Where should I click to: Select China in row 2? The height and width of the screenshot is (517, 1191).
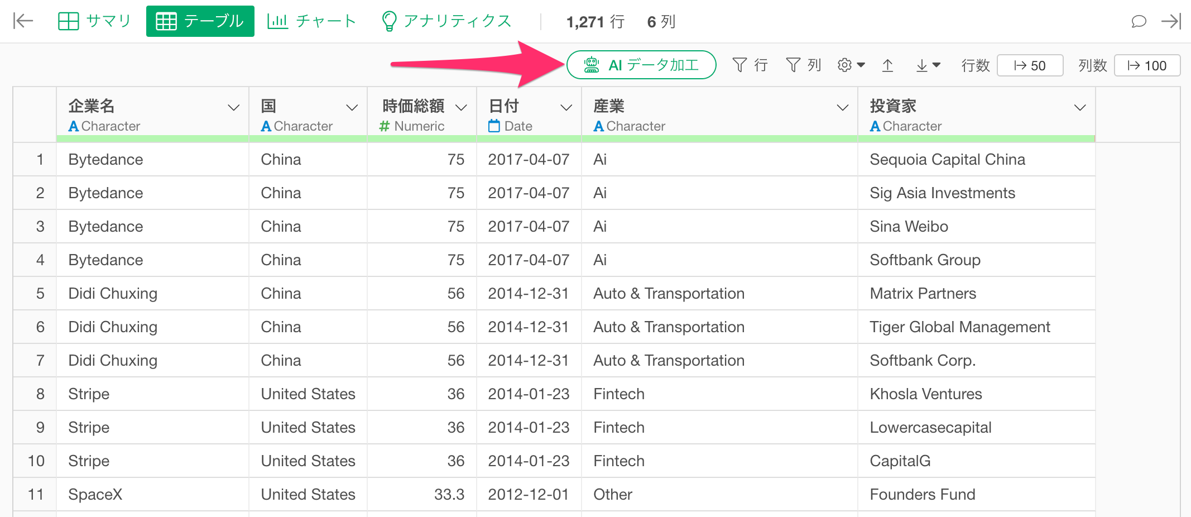[x=308, y=193]
